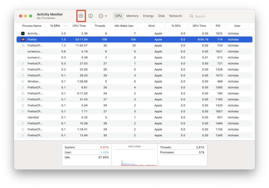The width and height of the screenshot is (269, 188).
Task: Click the Stop process (X) toolbar icon
Action: click(81, 16)
